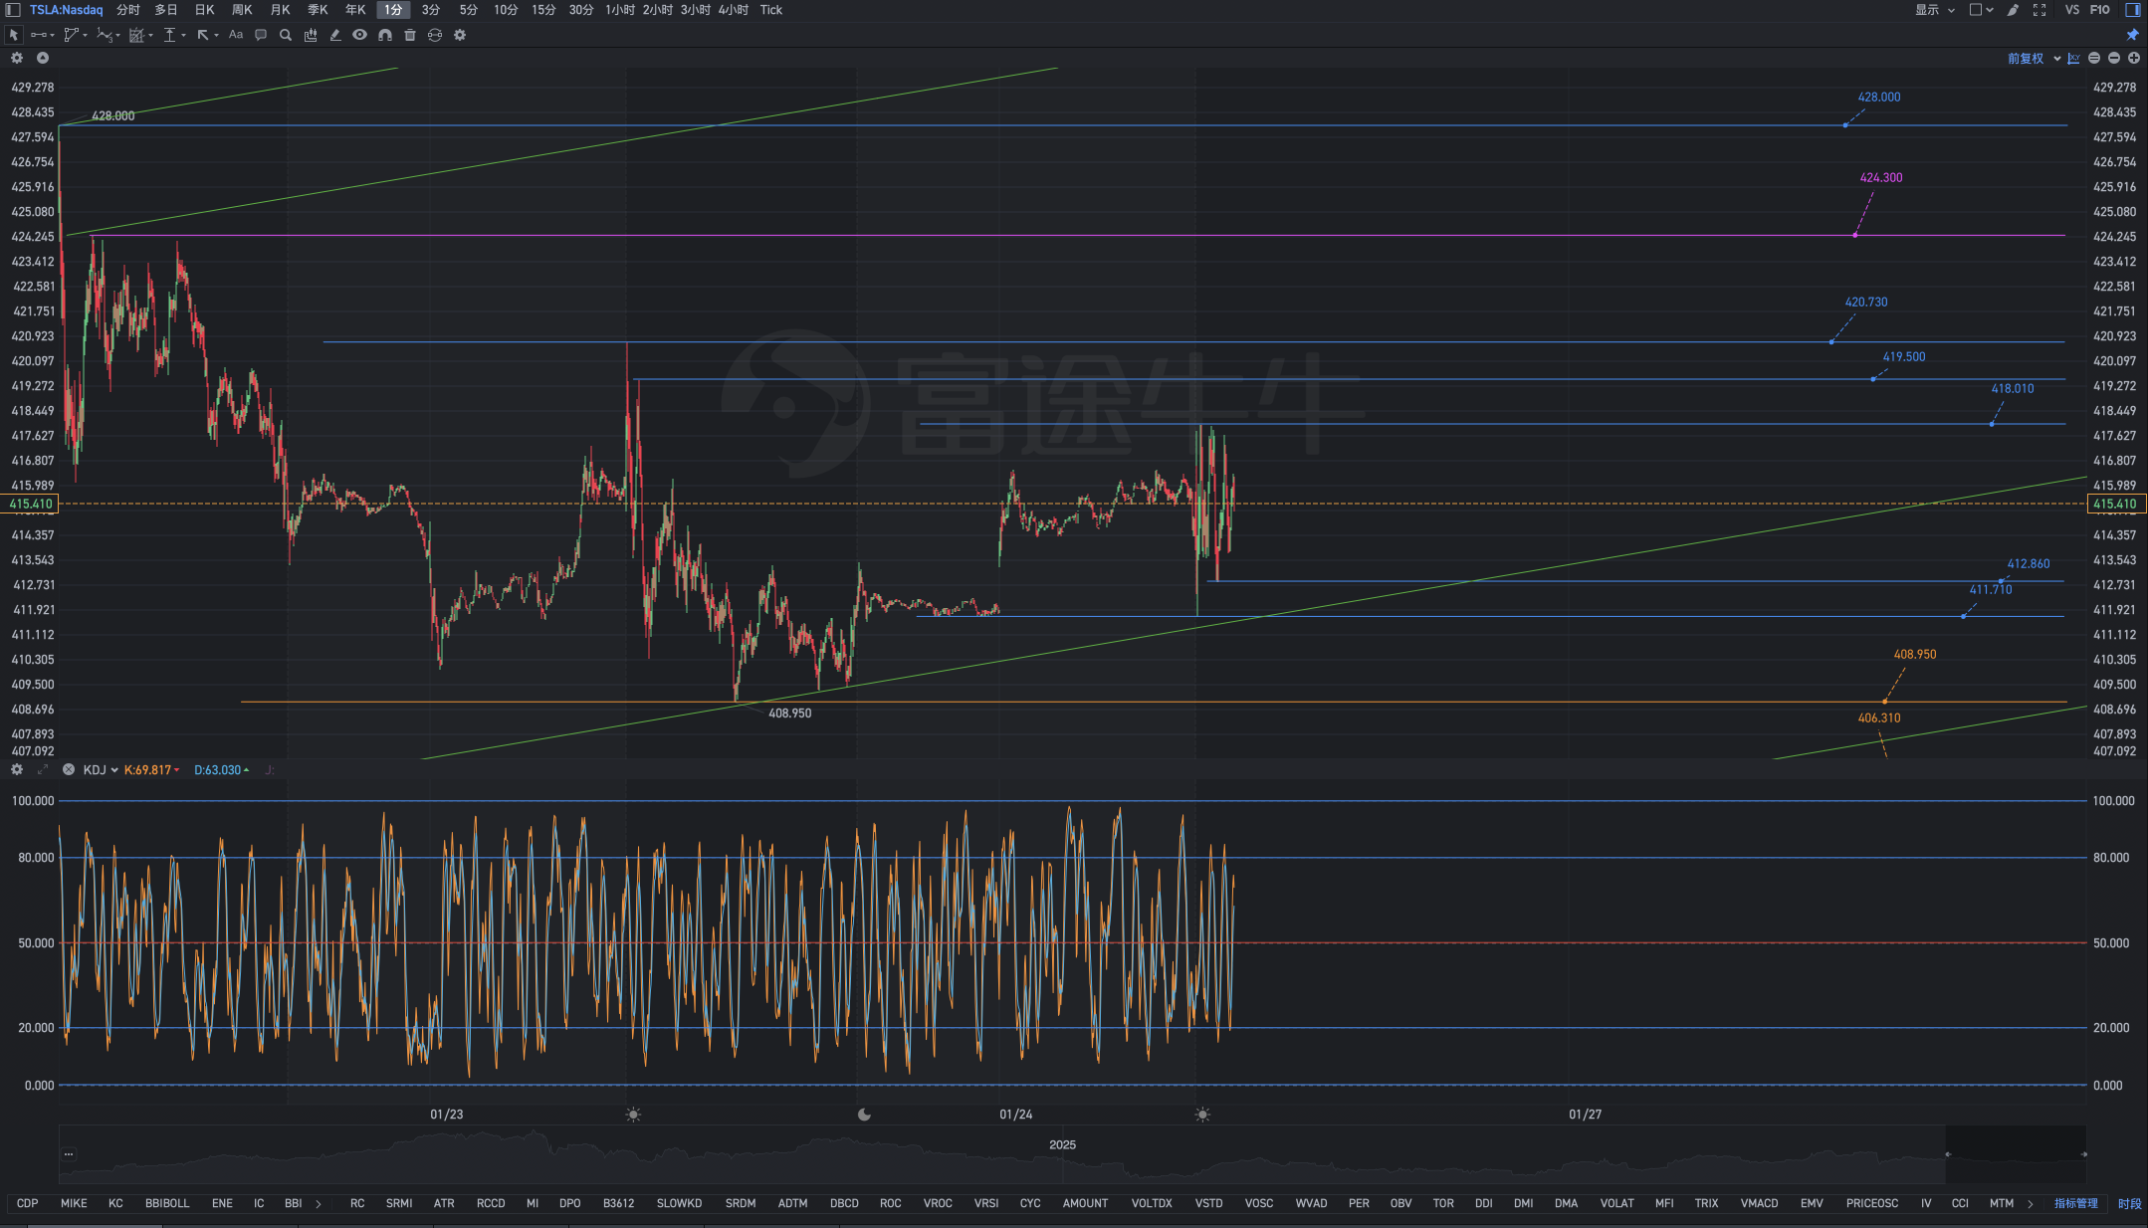This screenshot has height=1228, width=2148.
Task: Open the KDJ indicator dropdown
Action: (x=101, y=770)
